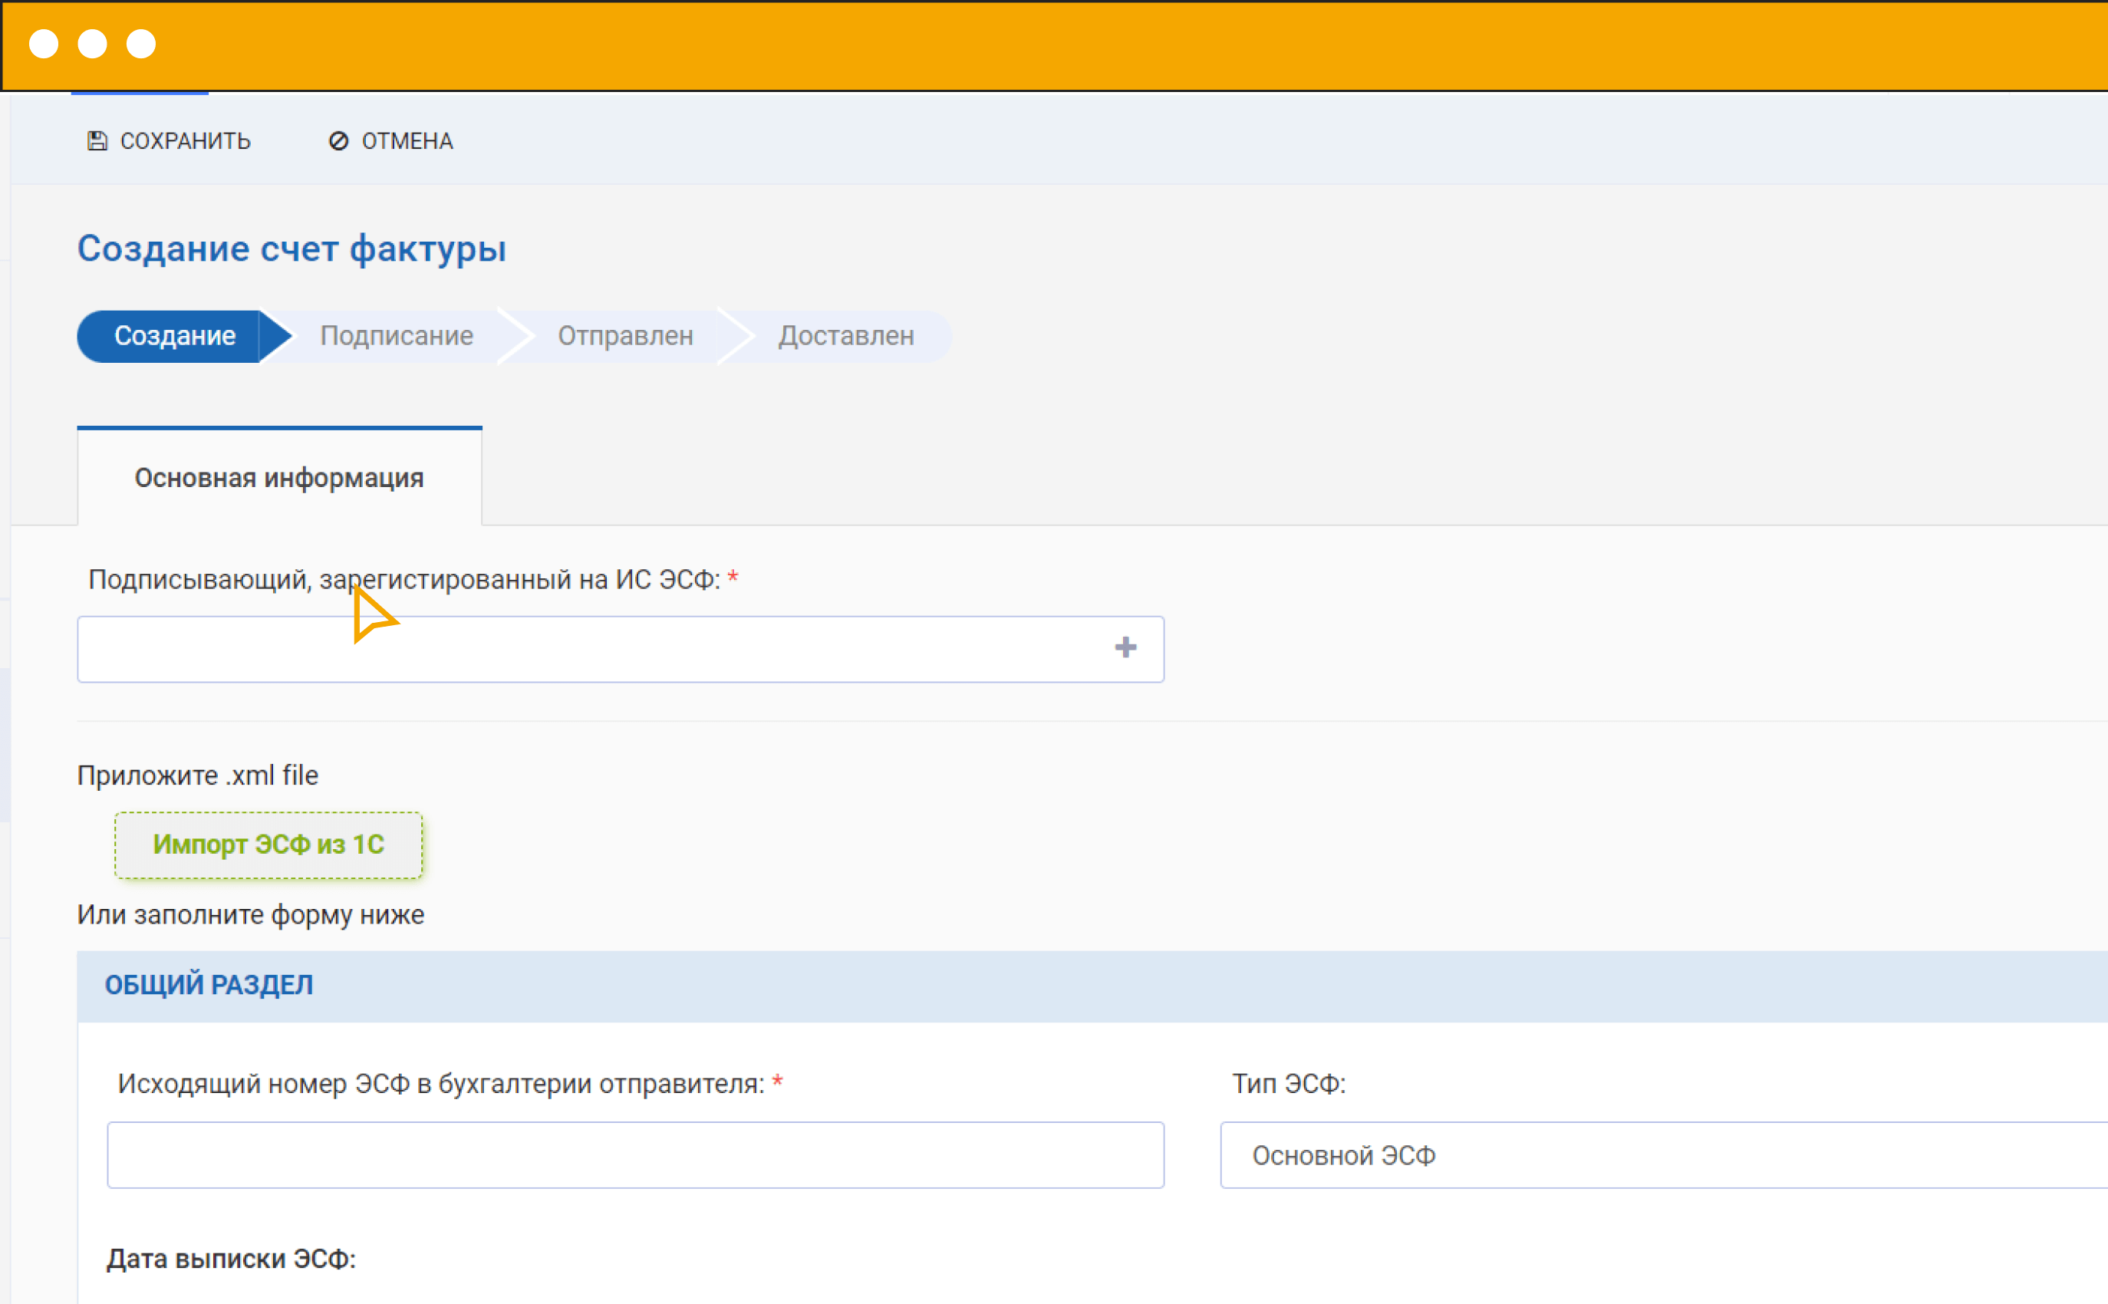2108x1304 pixels.
Task: Click the plus icon in signer field
Action: (x=1125, y=647)
